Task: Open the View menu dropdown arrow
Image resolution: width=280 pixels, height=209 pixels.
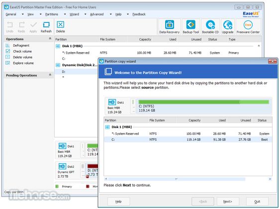Action: (x=41, y=14)
